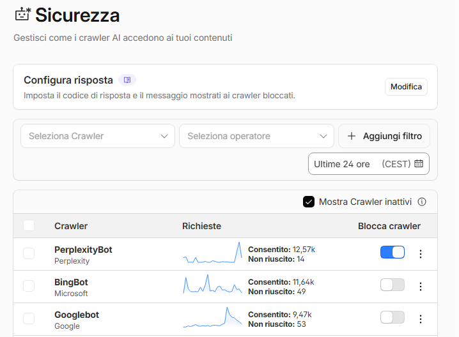459x337 pixels.
Task: Click the calendar icon in date range field
Action: [x=419, y=163]
